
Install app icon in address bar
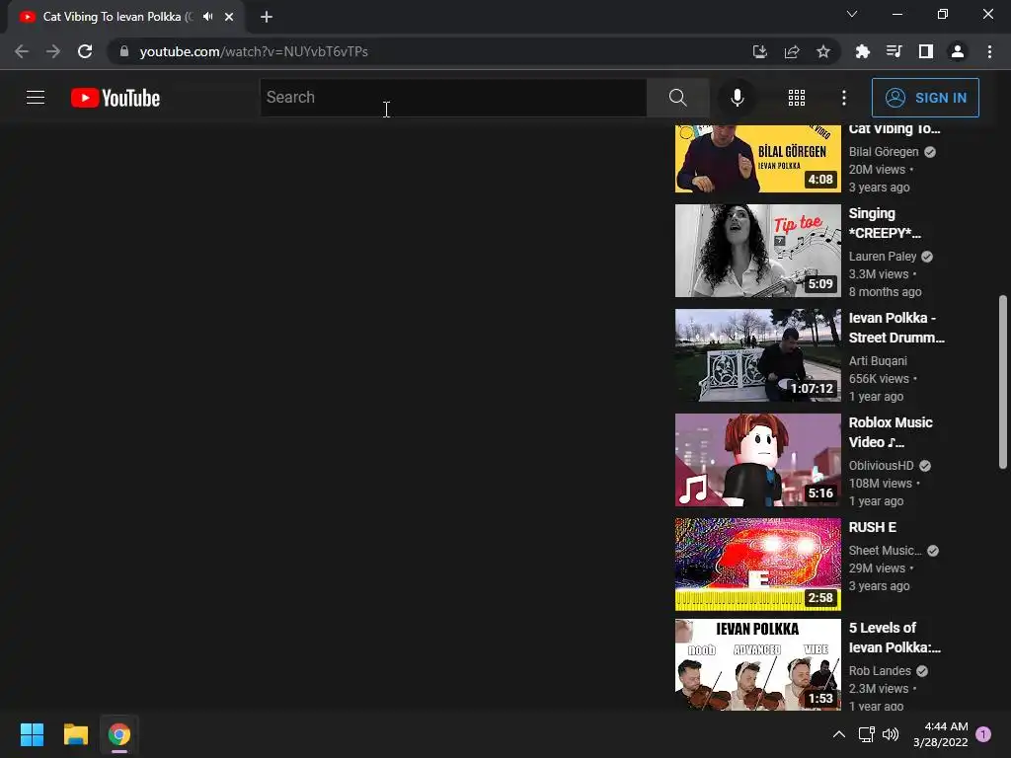(x=760, y=51)
